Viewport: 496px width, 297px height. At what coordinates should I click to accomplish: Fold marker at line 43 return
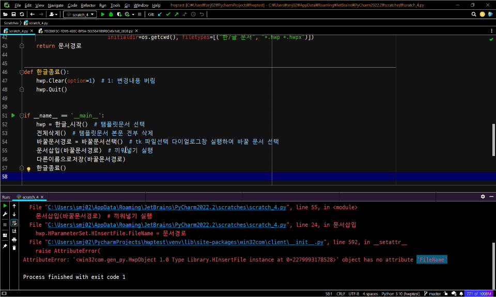22,46
